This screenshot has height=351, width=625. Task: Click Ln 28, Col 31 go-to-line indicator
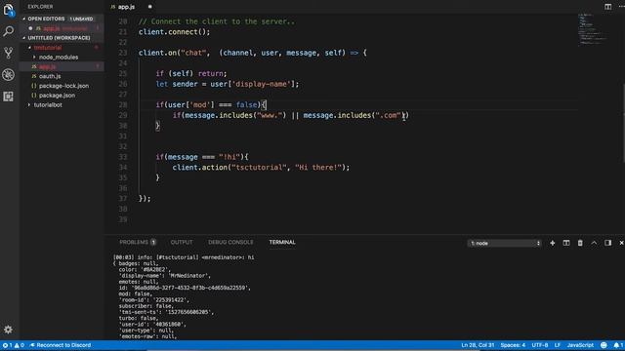point(478,345)
